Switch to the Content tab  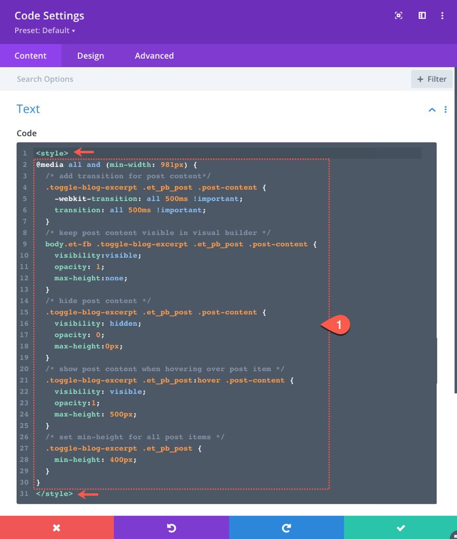[x=31, y=56]
